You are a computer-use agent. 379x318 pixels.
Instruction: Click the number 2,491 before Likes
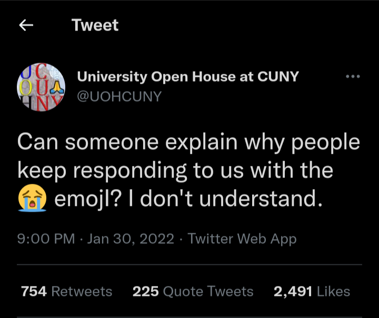tap(293, 292)
